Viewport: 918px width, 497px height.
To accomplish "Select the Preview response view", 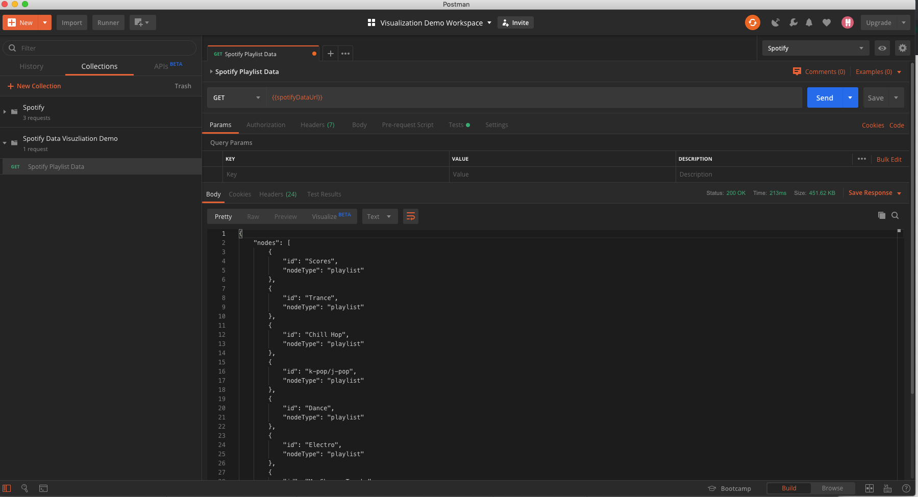I will tap(285, 216).
